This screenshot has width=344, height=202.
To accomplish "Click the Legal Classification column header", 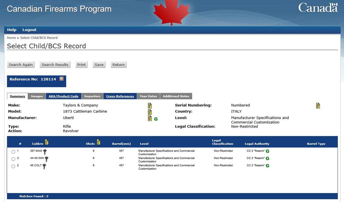I will (x=223, y=142).
